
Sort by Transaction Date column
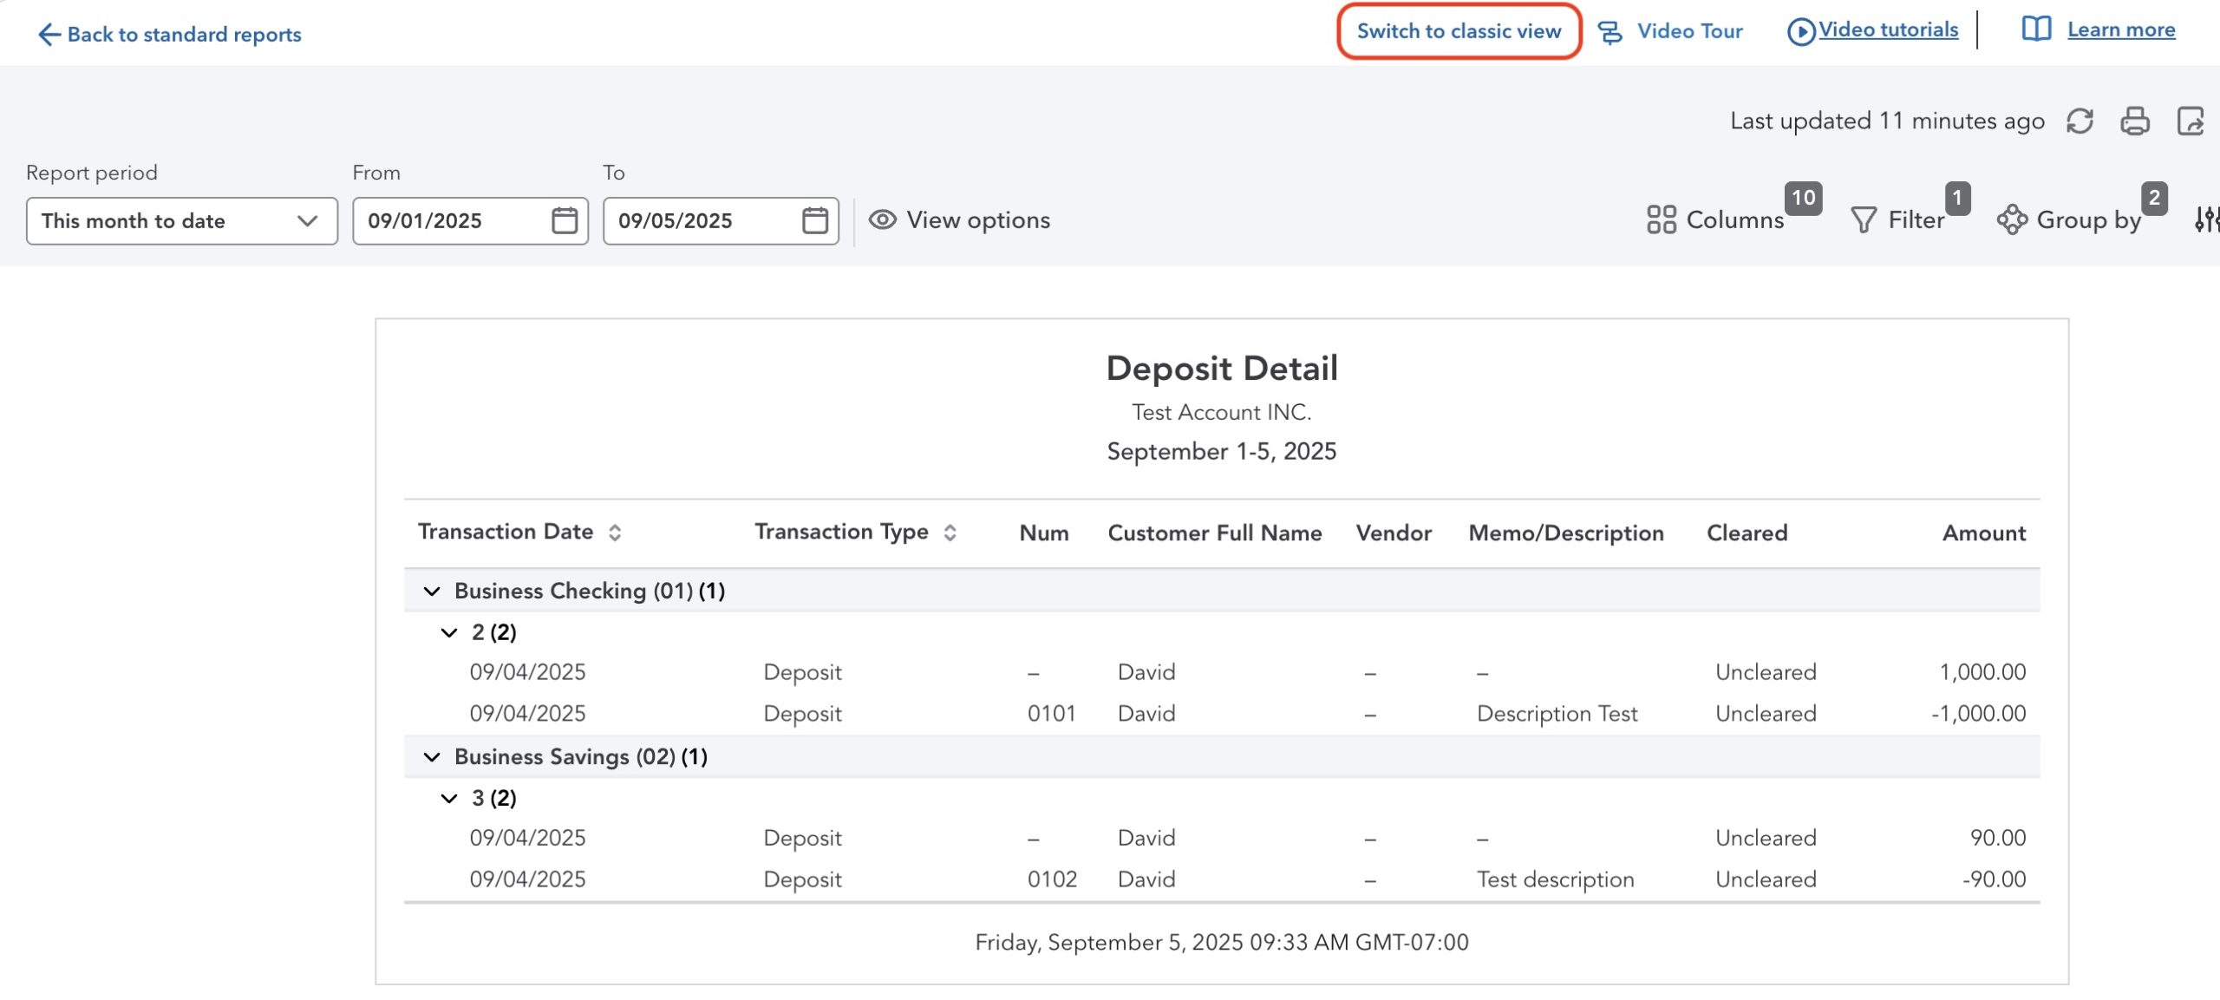[615, 533]
